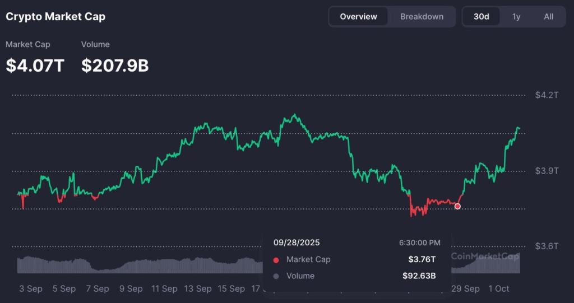Click the 13 Sep axis label

pos(198,289)
